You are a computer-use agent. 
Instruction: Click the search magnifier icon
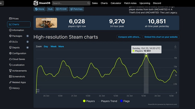pyautogui.click(x=89, y=3)
